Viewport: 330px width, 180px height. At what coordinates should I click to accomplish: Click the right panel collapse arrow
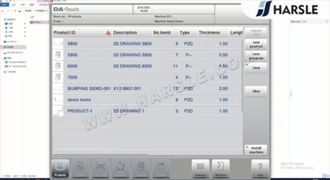coord(291,94)
